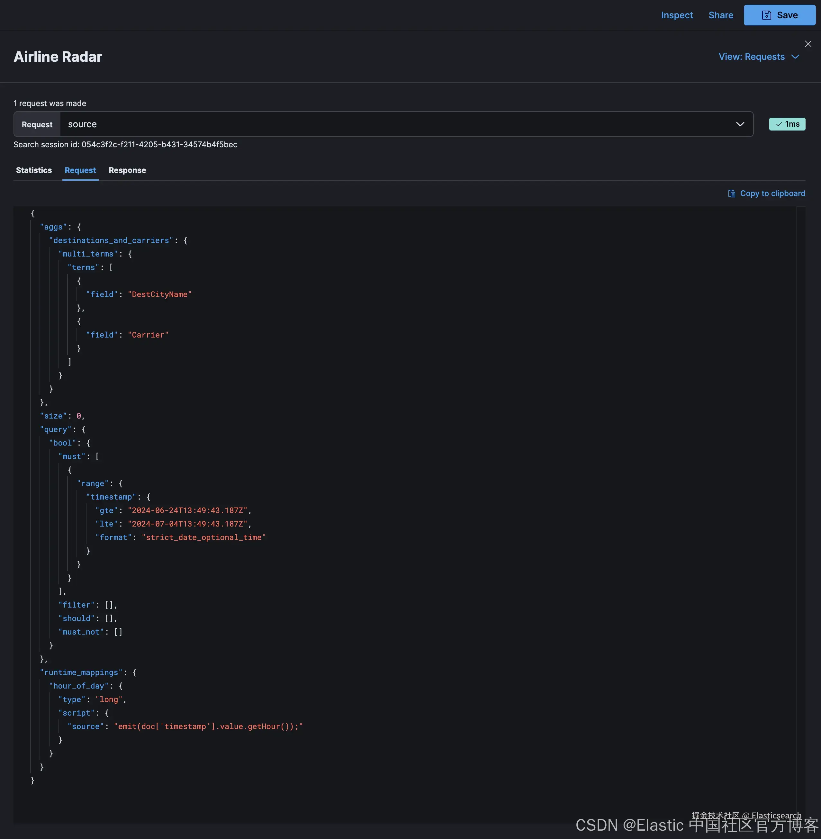Switch to the Statistics tab
The image size is (821, 839).
coord(34,170)
